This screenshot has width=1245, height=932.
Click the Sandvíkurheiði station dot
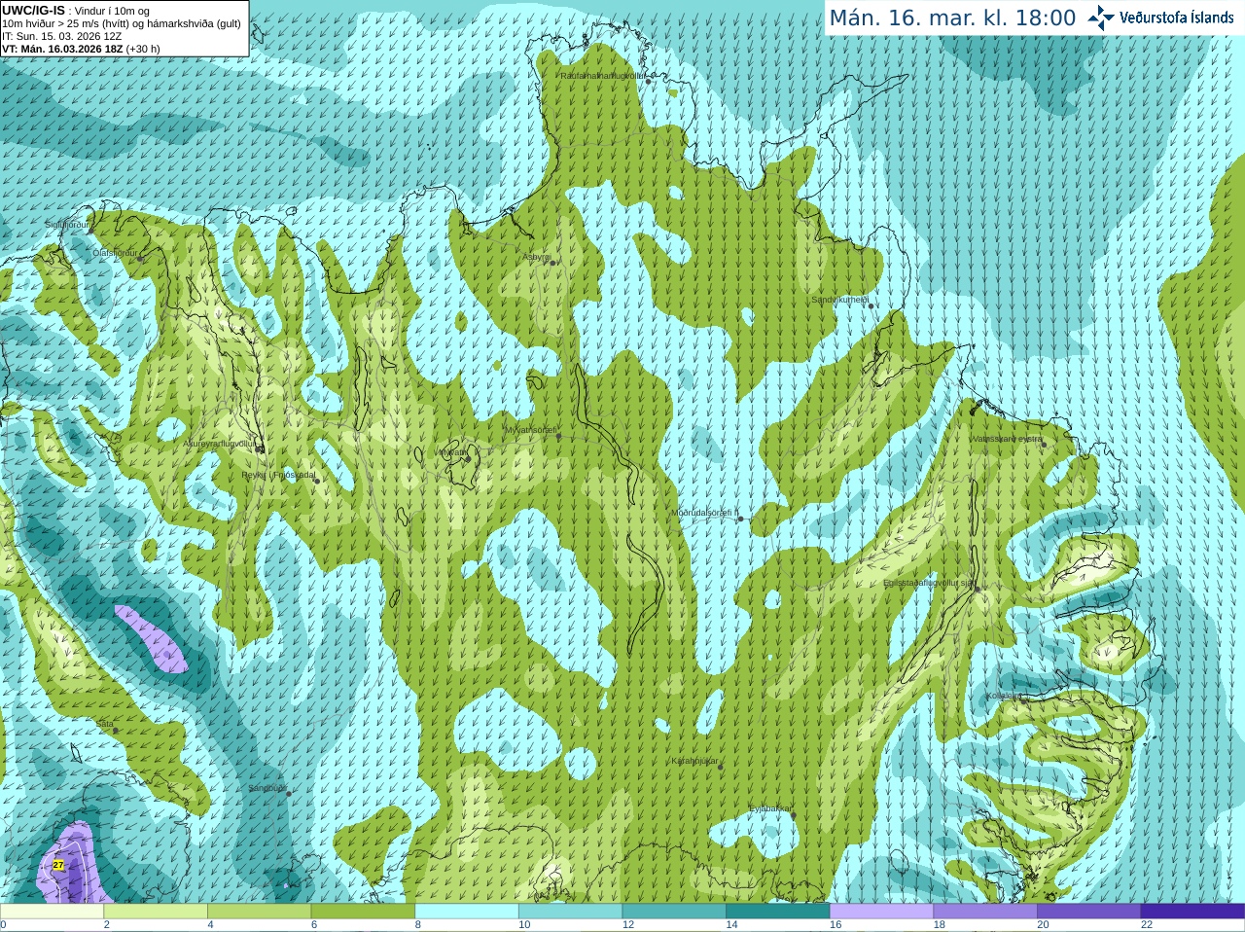871,305
